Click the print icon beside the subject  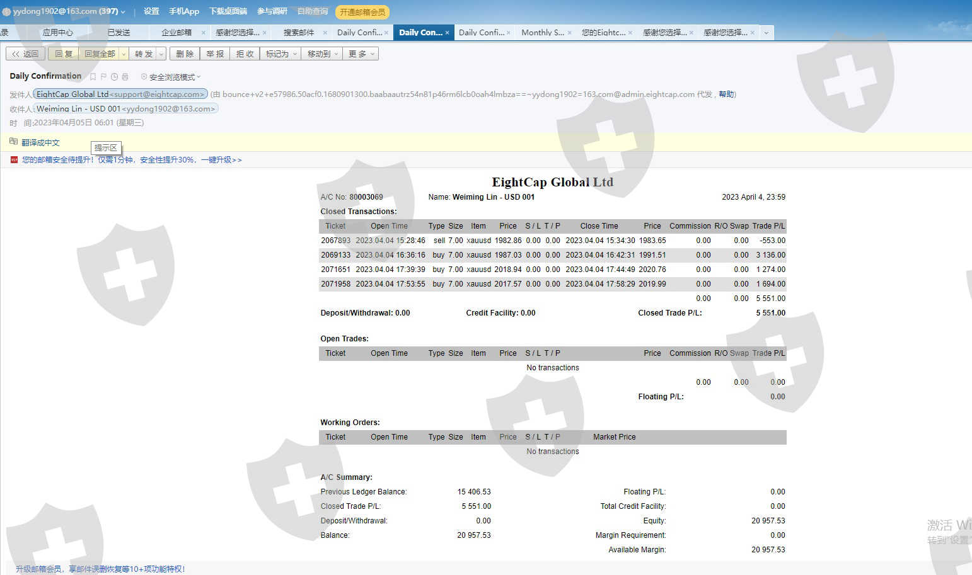[x=125, y=77]
